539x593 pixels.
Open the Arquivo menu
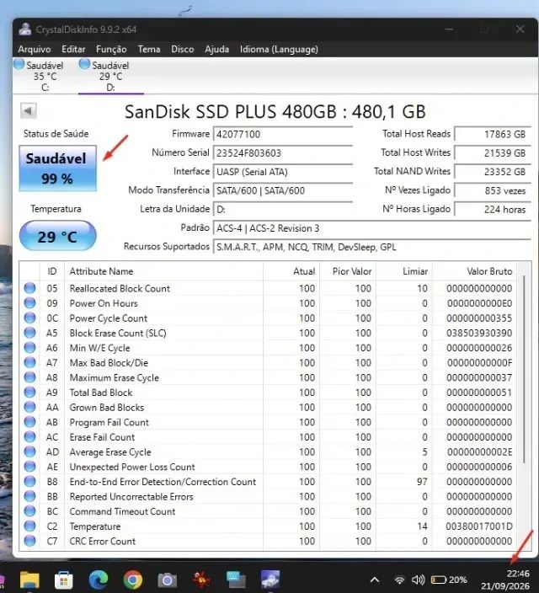click(x=35, y=49)
